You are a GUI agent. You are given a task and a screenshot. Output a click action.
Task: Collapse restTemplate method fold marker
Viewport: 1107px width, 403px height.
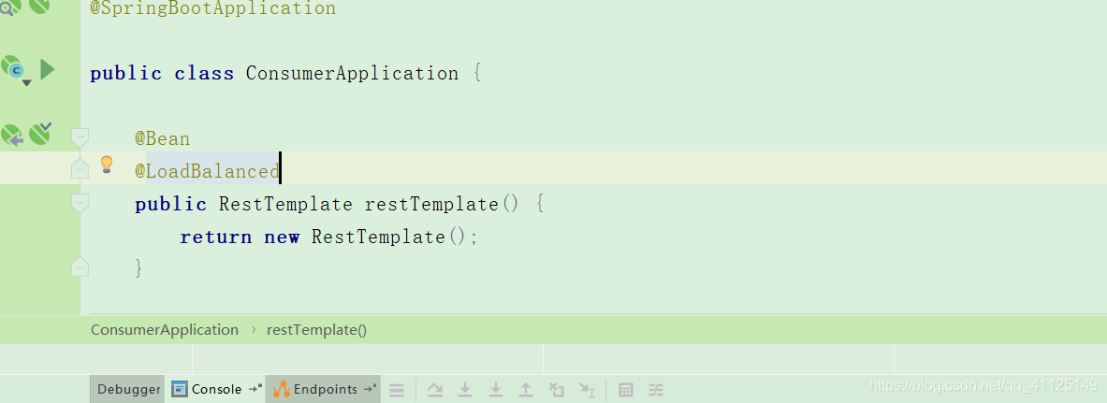[80, 203]
